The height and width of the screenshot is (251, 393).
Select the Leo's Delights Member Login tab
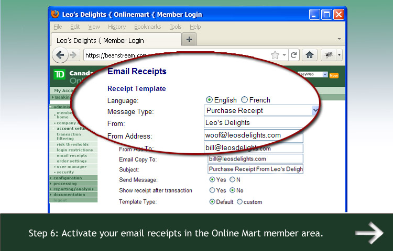tap(116, 40)
